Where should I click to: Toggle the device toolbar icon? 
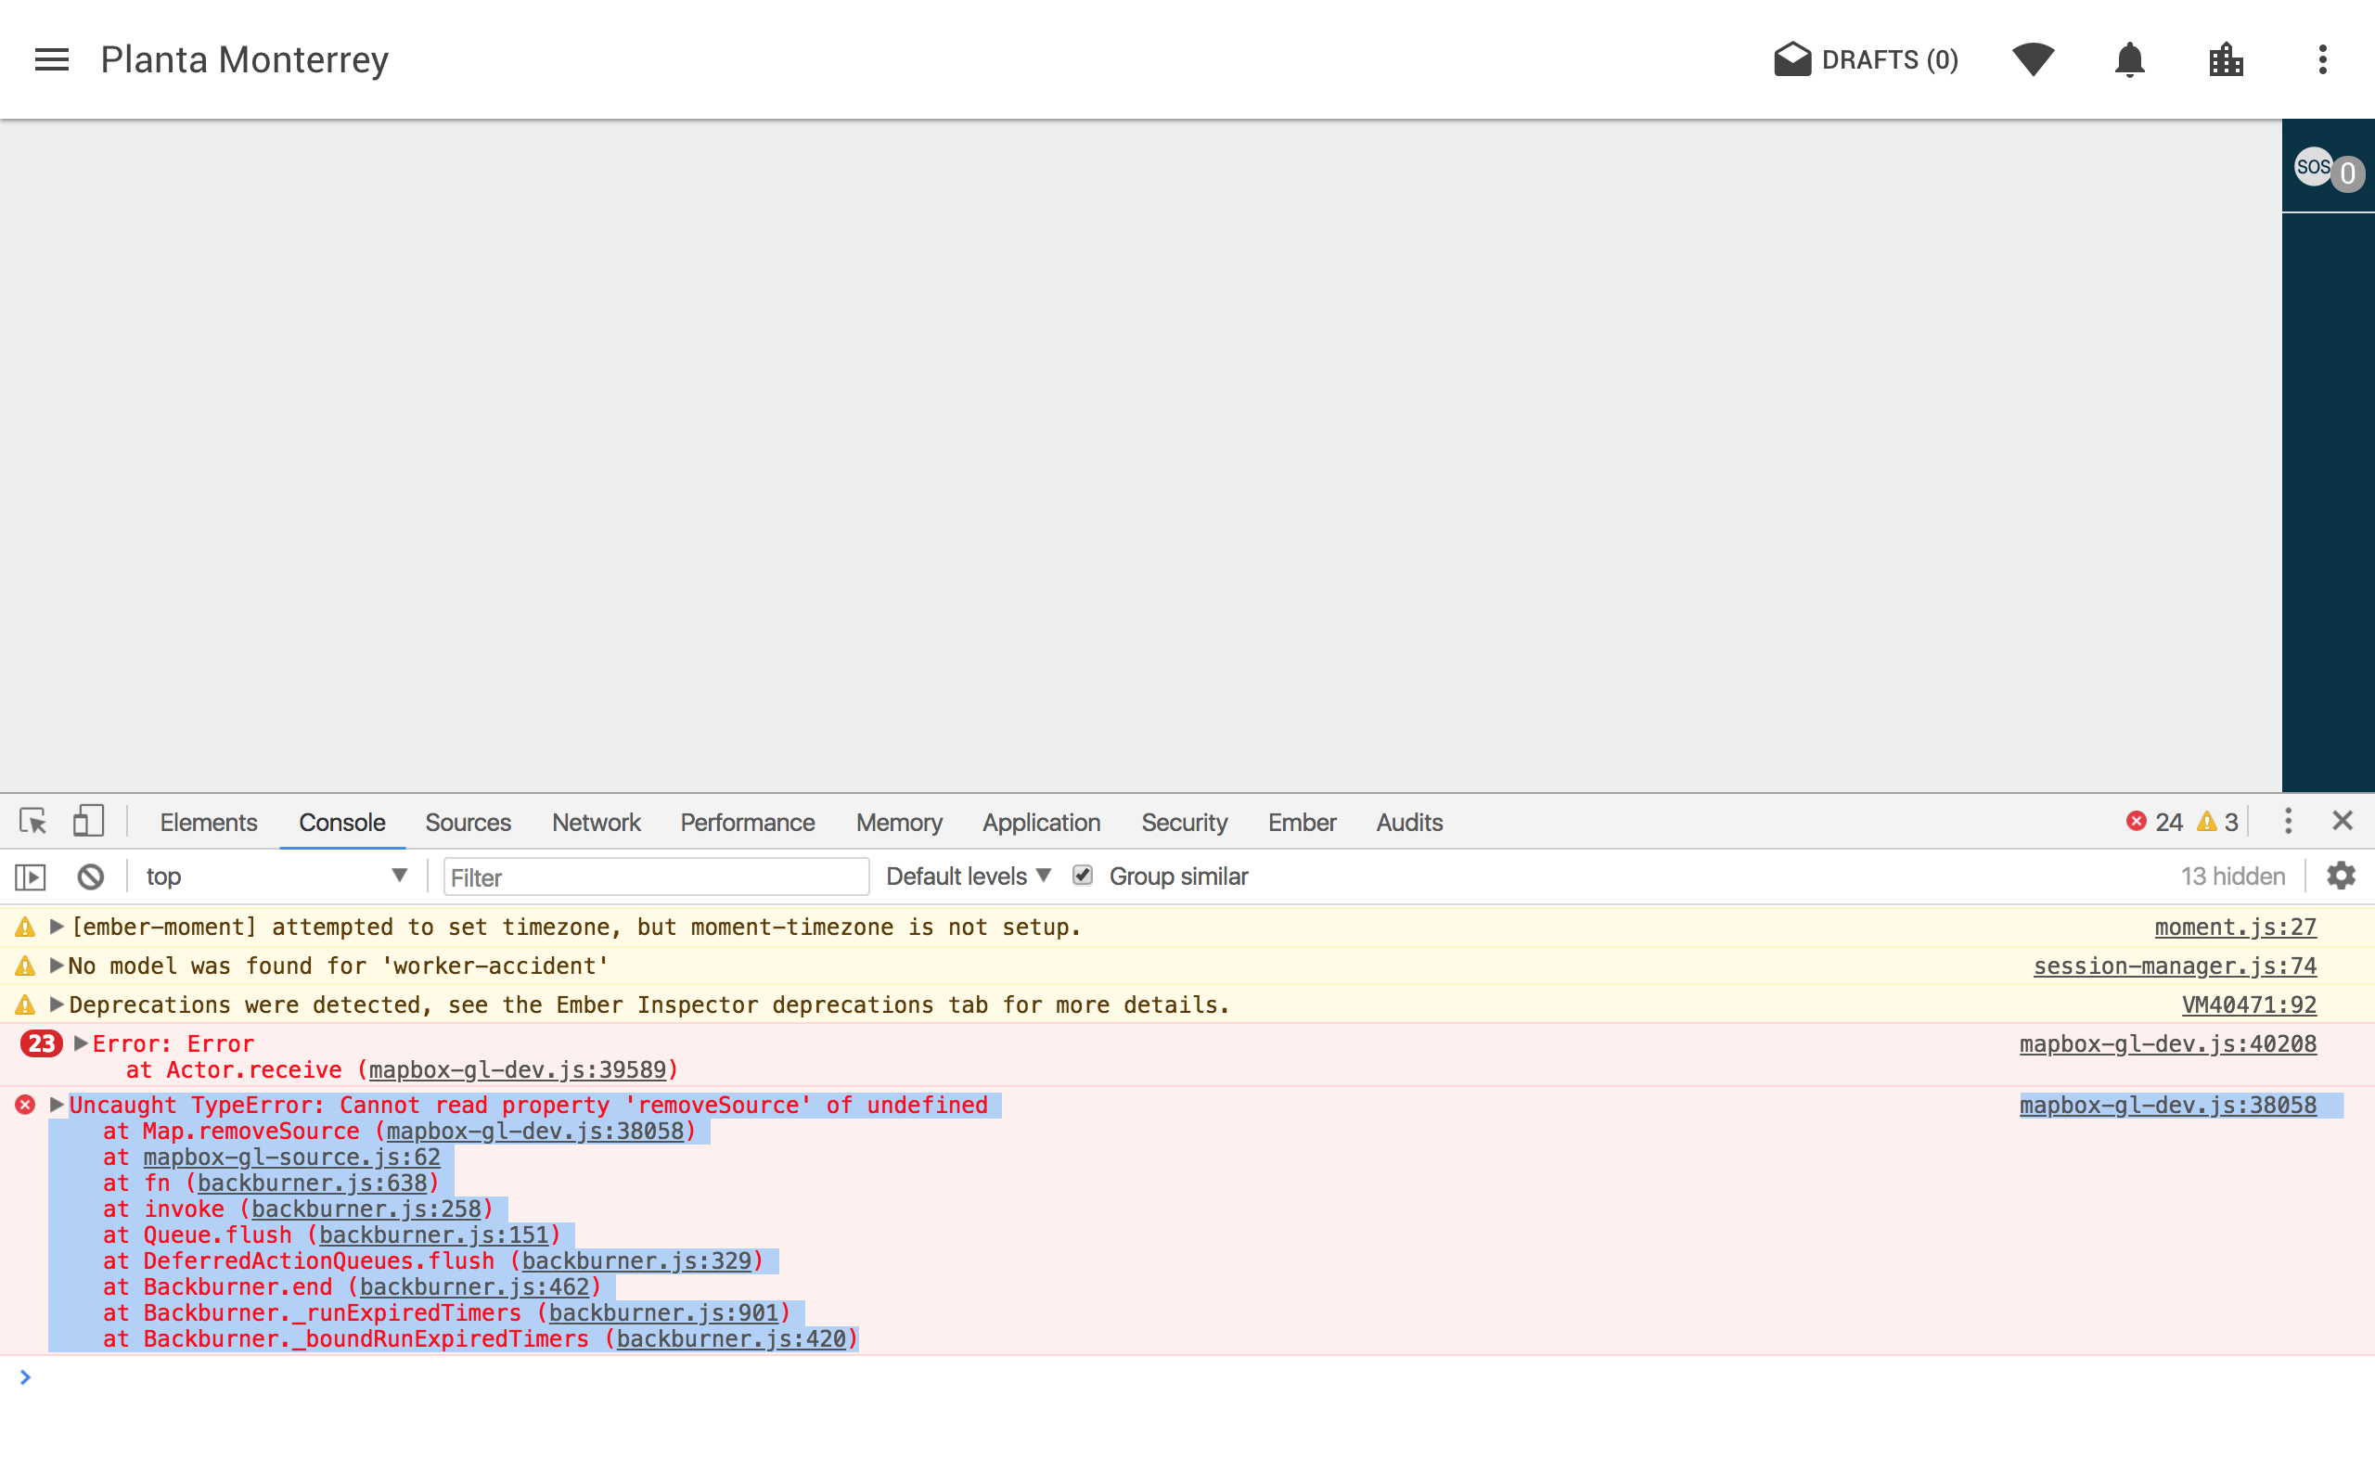click(x=87, y=822)
